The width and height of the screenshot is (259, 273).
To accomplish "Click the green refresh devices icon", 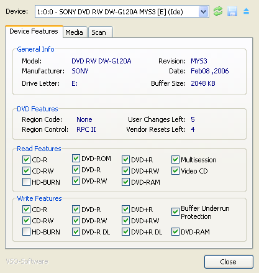I will [x=218, y=11].
